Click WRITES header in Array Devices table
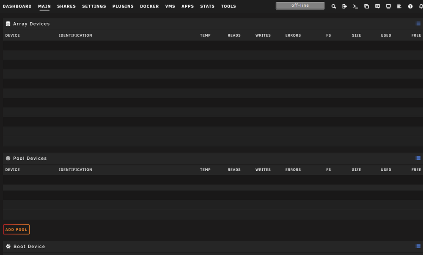The height and width of the screenshot is (255, 423). tap(263, 35)
